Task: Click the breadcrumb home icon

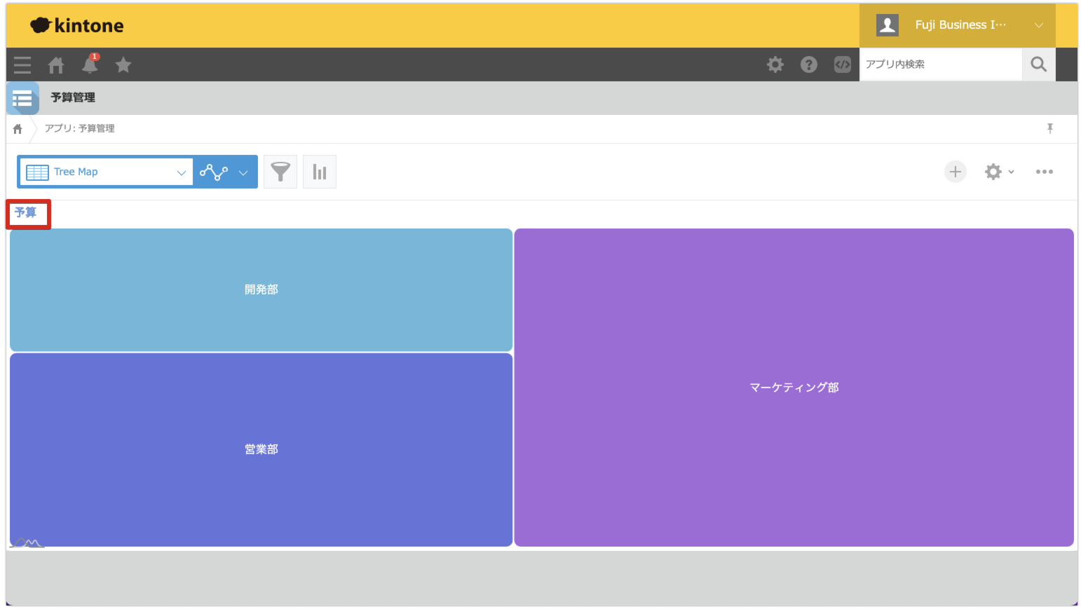Action: pos(18,129)
